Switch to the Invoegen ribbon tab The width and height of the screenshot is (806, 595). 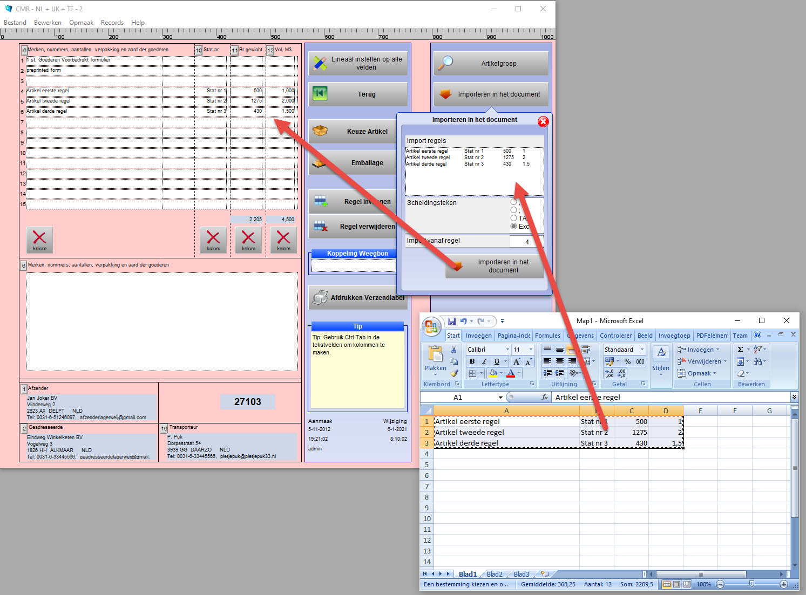[478, 335]
